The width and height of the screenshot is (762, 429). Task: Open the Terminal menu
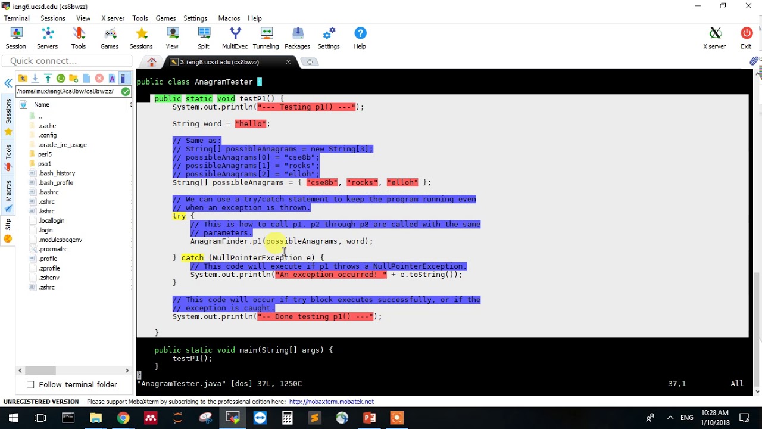pos(17,18)
